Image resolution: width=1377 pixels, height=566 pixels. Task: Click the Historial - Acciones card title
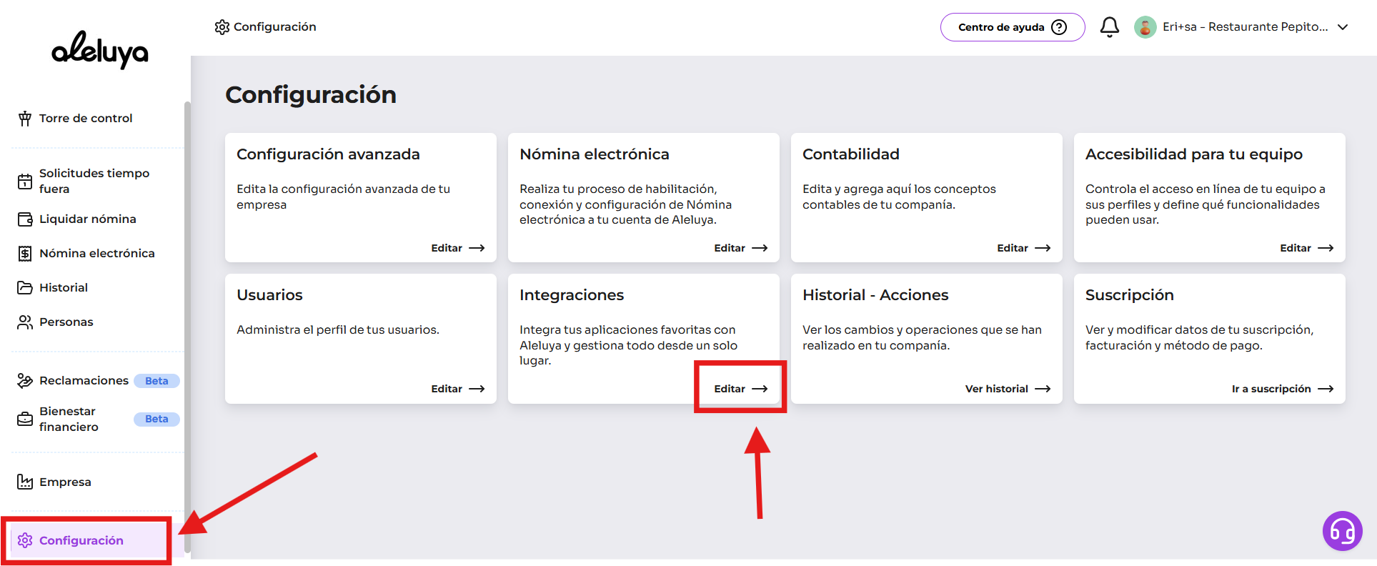(875, 295)
